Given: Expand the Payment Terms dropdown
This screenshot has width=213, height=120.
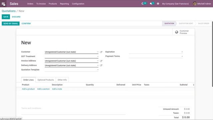Looking at the screenshot, I should click(x=182, y=56).
